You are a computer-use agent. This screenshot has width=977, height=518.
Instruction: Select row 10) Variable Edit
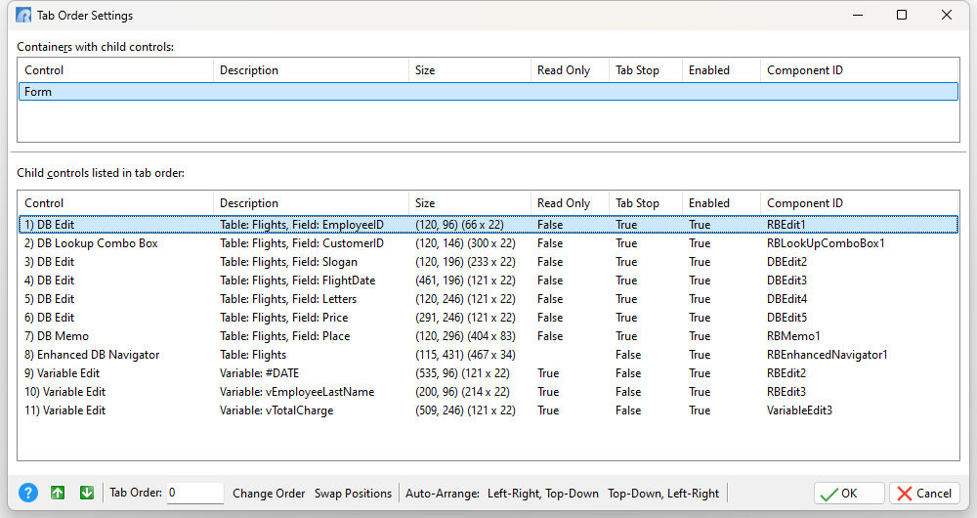coord(488,392)
